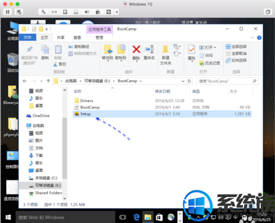Click the 固定到快速访问 pin icon
Screen dimensions: 275x223
point(30,49)
